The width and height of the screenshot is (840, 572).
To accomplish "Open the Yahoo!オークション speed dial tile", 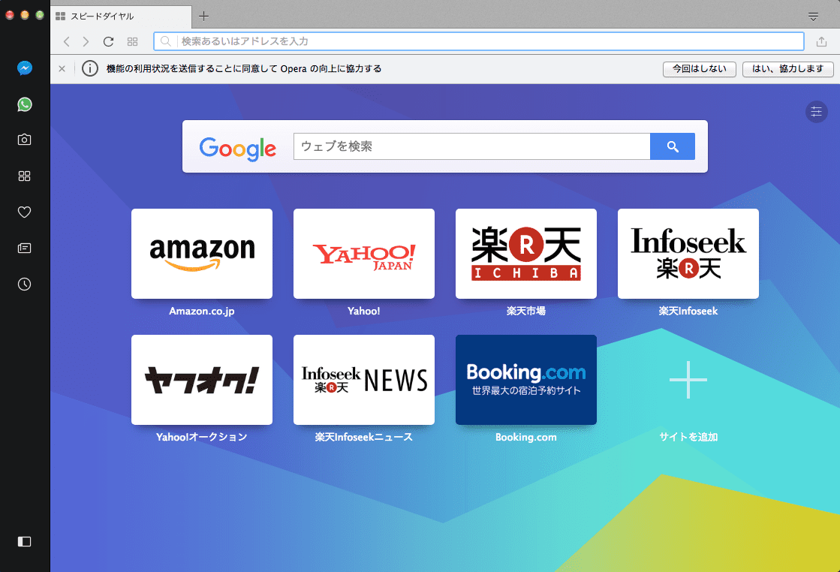I will pos(202,380).
